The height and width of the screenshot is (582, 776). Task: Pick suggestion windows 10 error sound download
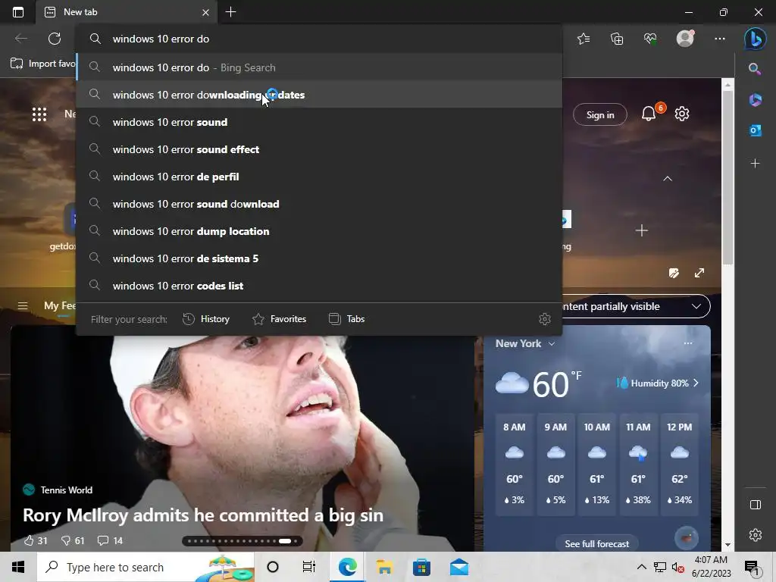point(319,204)
